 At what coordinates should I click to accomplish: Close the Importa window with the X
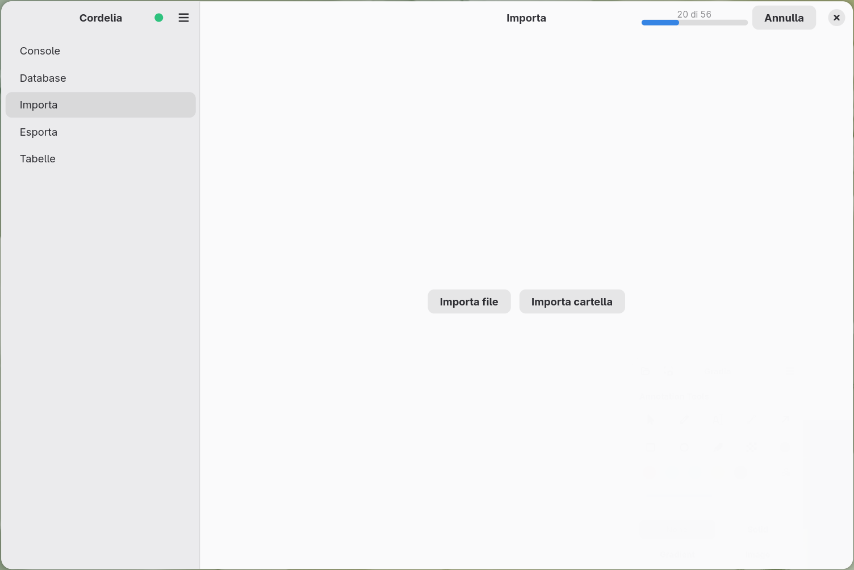[836, 18]
